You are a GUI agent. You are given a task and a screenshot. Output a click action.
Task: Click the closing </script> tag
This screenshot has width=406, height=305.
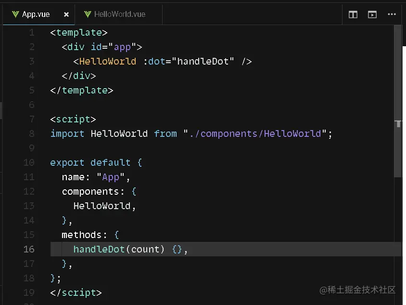point(76,292)
